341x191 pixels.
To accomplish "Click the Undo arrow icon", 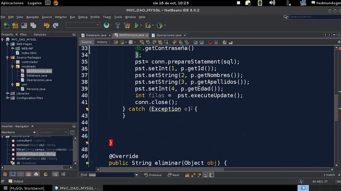I will 46,25.
